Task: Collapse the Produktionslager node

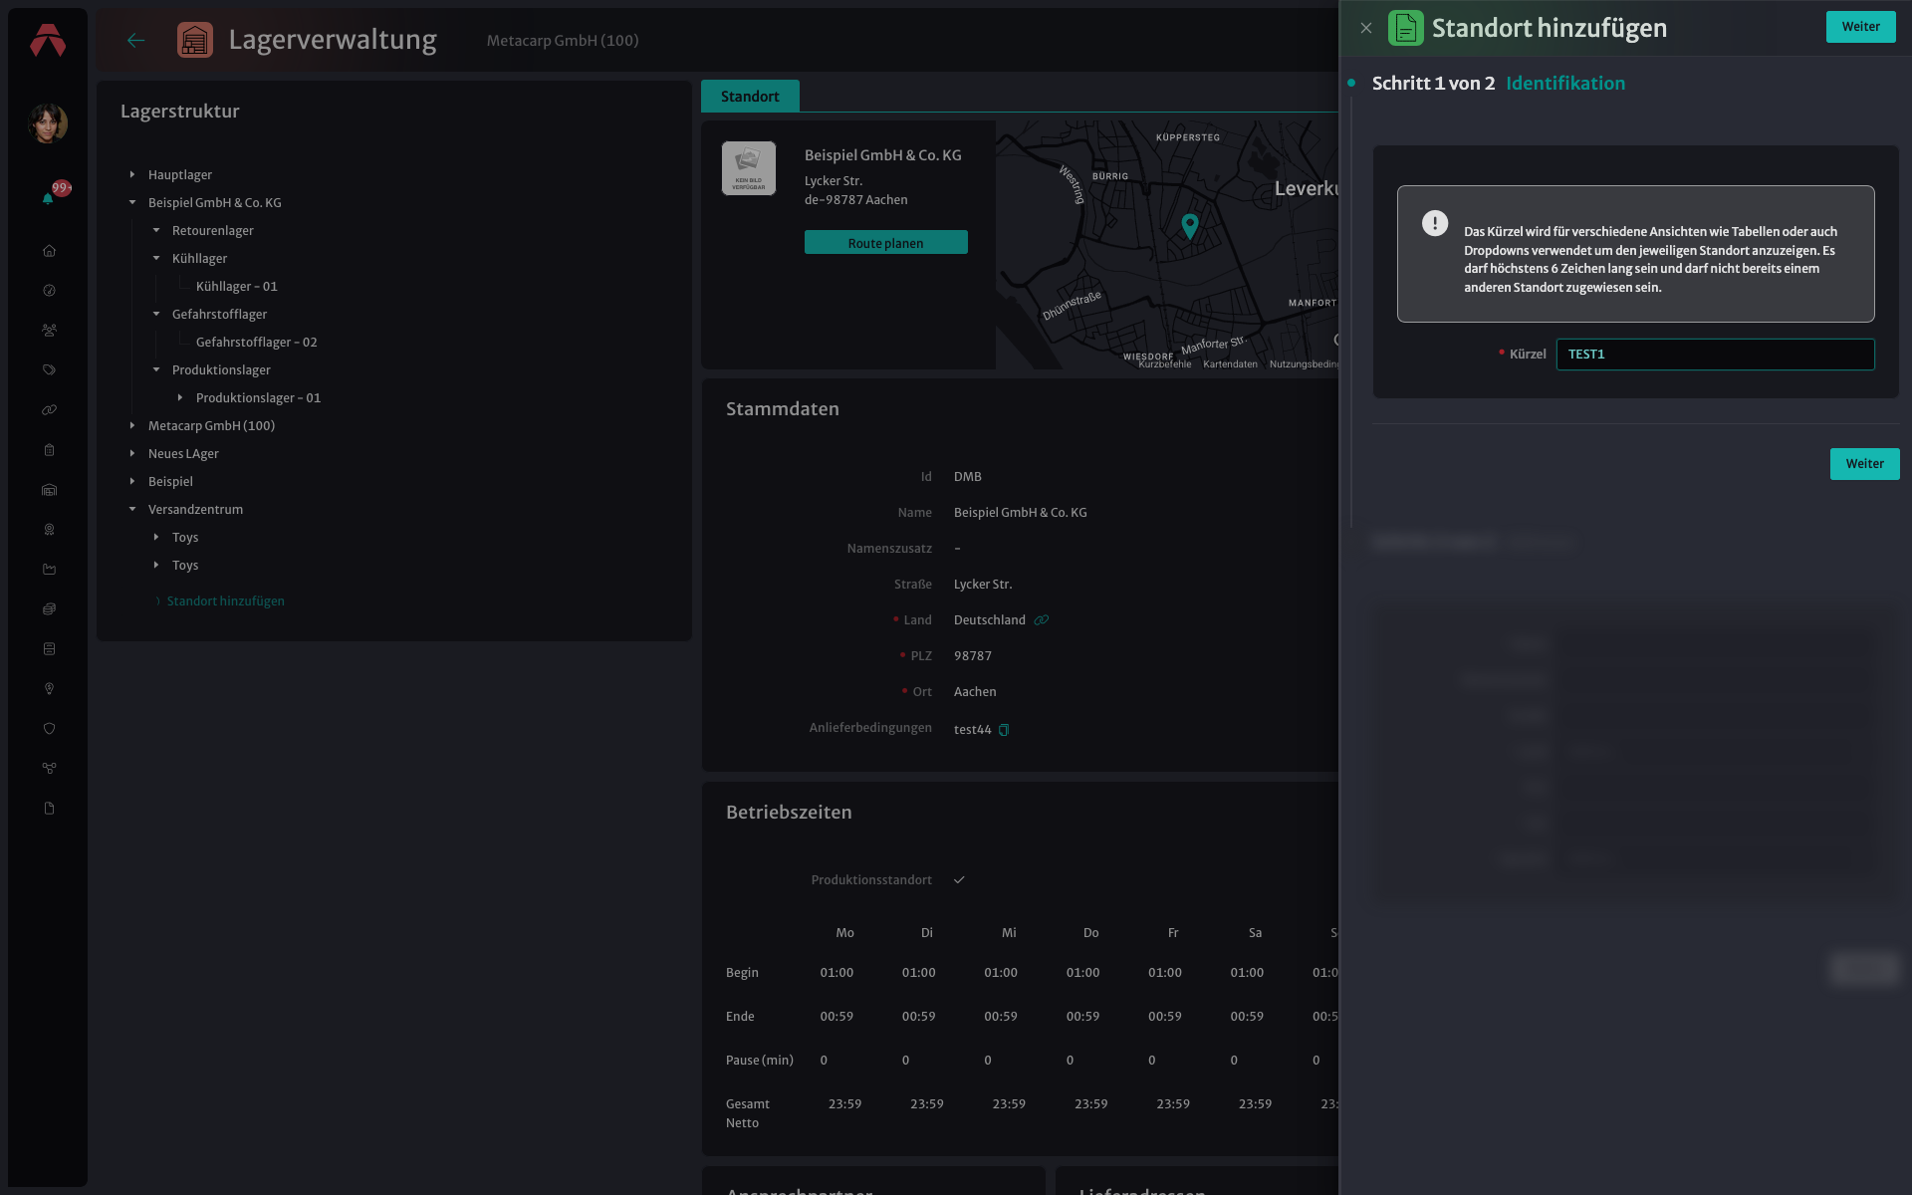Action: coord(156,370)
